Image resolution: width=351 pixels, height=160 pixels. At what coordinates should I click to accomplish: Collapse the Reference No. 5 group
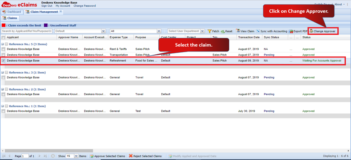tap(3, 44)
